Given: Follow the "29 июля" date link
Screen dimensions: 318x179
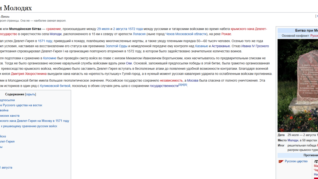Looking at the screenshot, I should pos(103,29).
